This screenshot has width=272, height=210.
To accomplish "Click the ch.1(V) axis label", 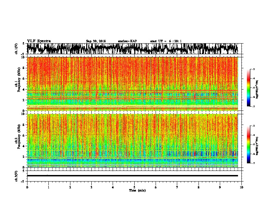I will (16, 49).
